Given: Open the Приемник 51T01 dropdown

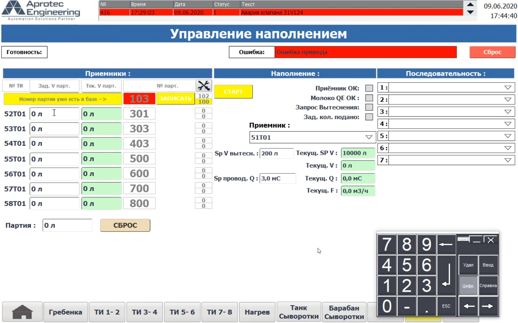Looking at the screenshot, I should pyautogui.click(x=368, y=137).
